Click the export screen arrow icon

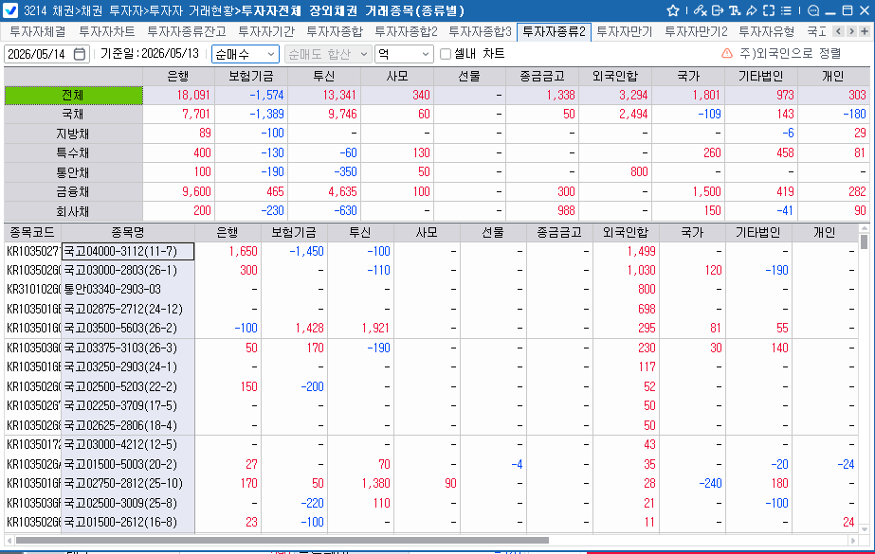[718, 10]
